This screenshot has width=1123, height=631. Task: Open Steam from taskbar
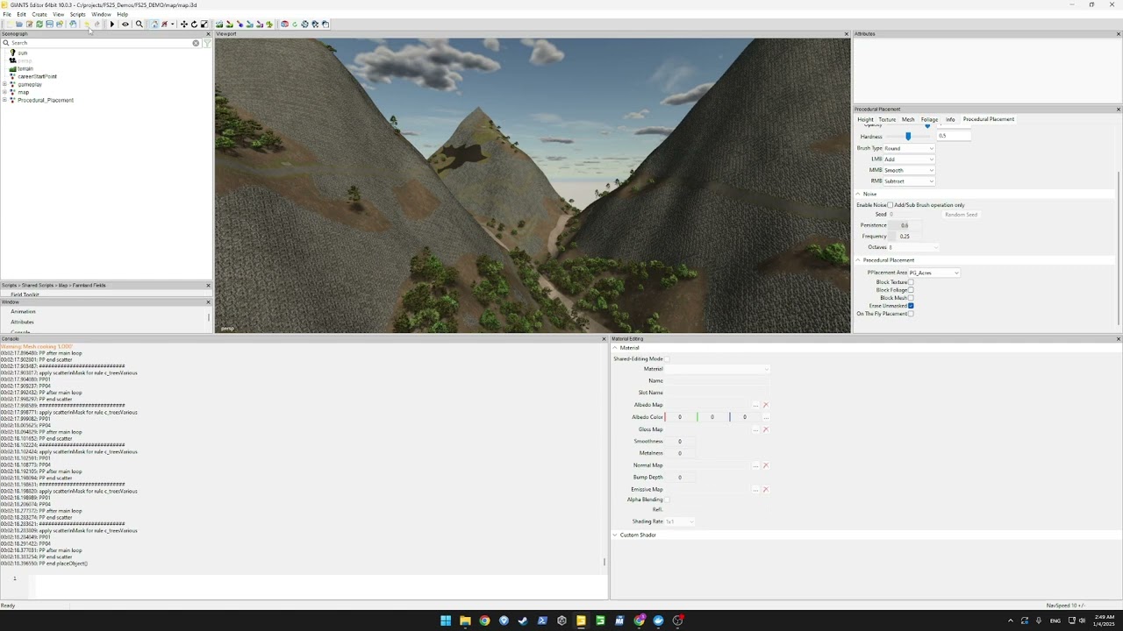(523, 620)
